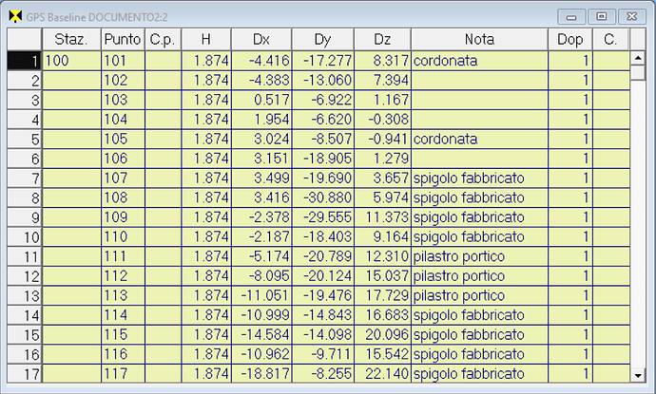Click spigolo fabbricato note in row 7
This screenshot has height=394, width=656.
click(x=479, y=178)
